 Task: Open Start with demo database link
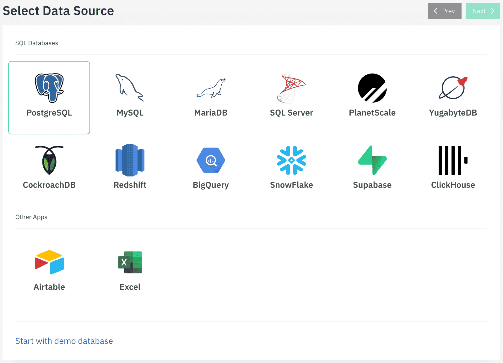tap(64, 341)
